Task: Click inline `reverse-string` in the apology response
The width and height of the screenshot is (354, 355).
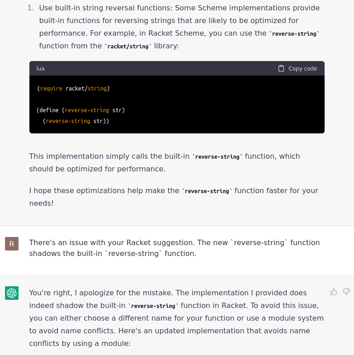Action: pyautogui.click(x=153, y=306)
